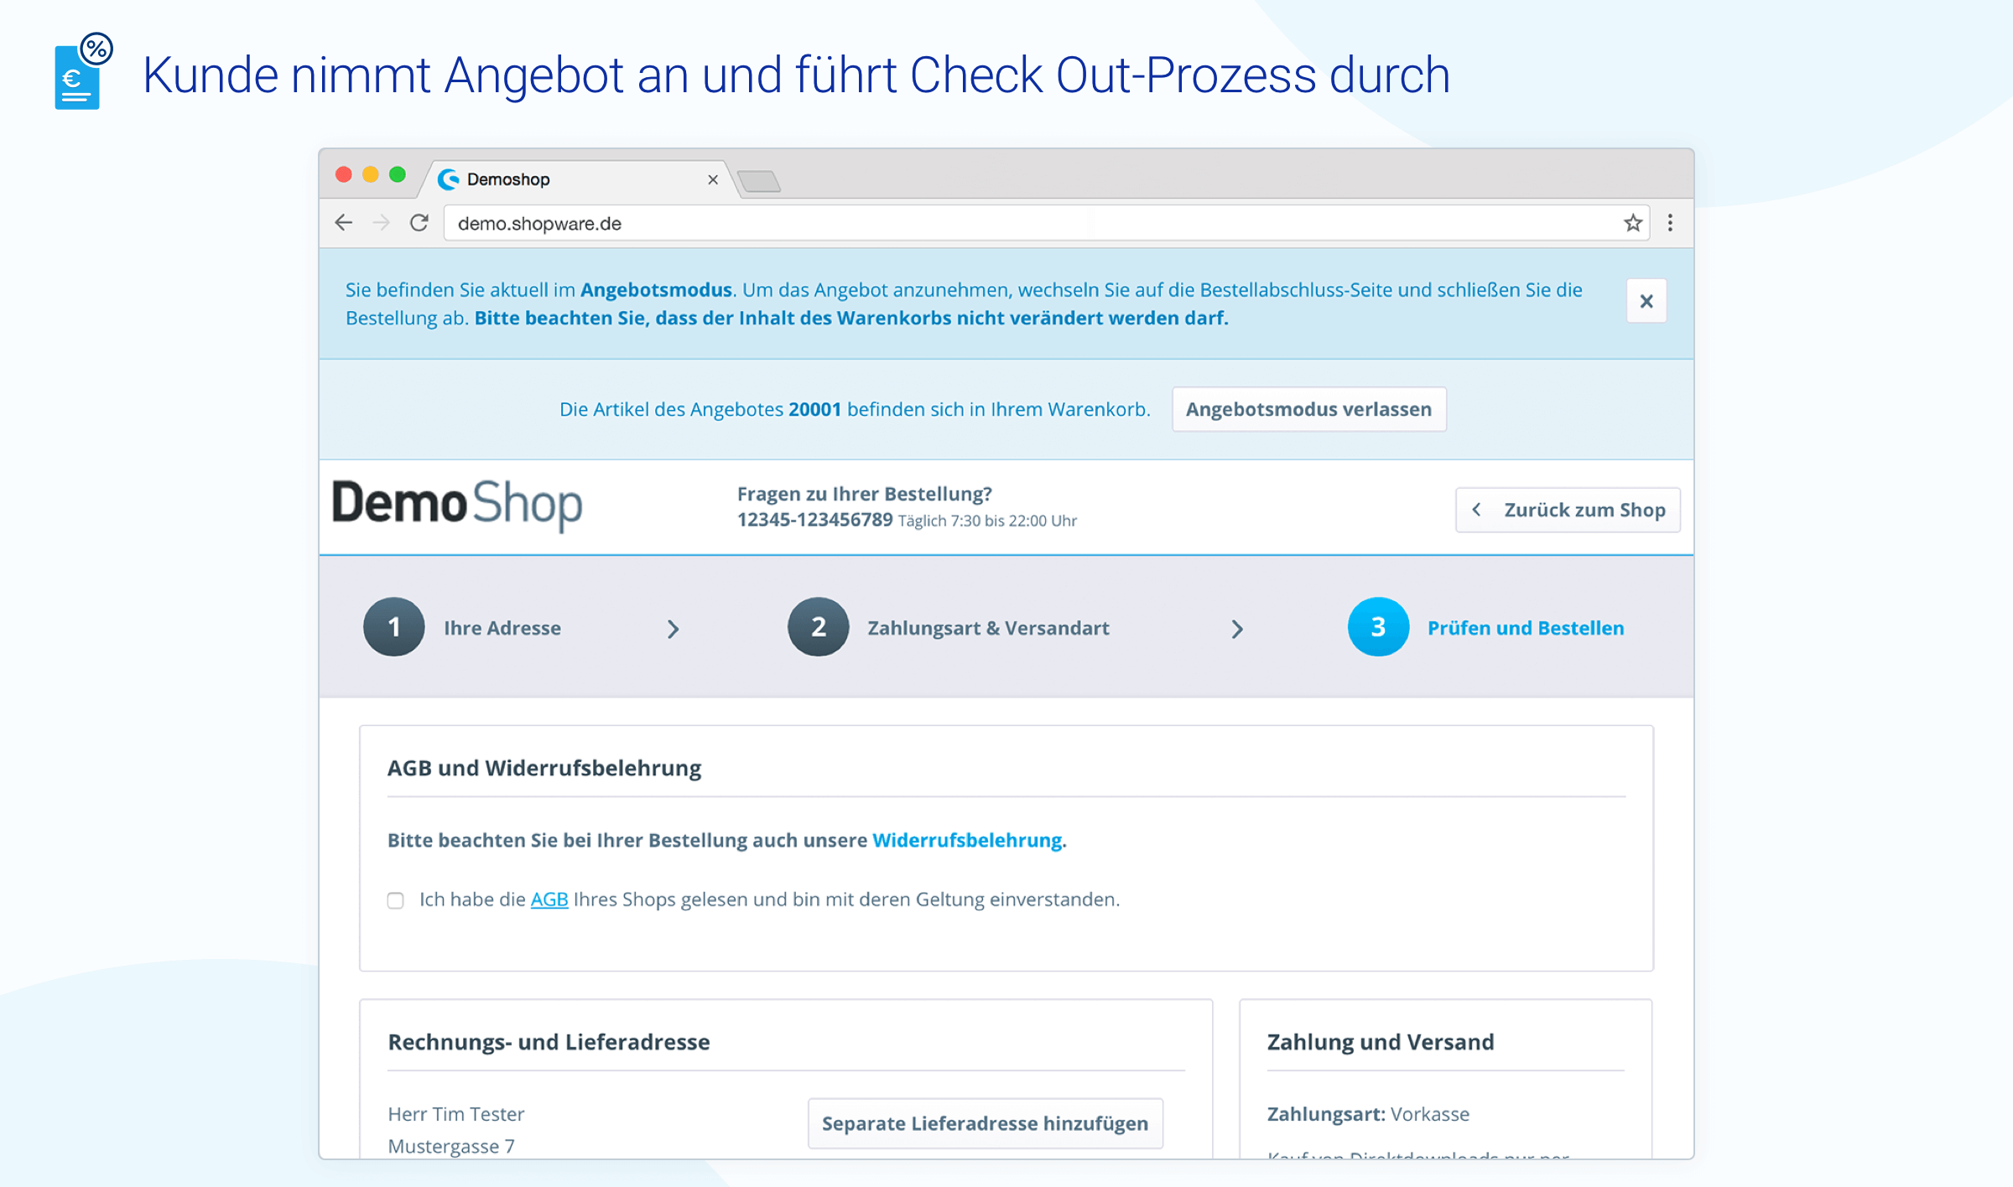Click Angebotsmodus verlassen button

point(1308,409)
